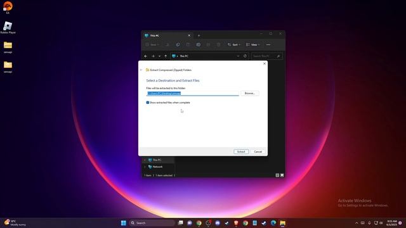Screen dimensions: 406x228
Task: Open the See more ellipsis menu
Action: [x=268, y=45]
